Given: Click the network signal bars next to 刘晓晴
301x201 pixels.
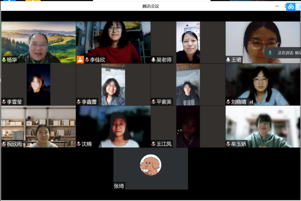Looking at the screenshot, I should pyautogui.click(x=251, y=102).
